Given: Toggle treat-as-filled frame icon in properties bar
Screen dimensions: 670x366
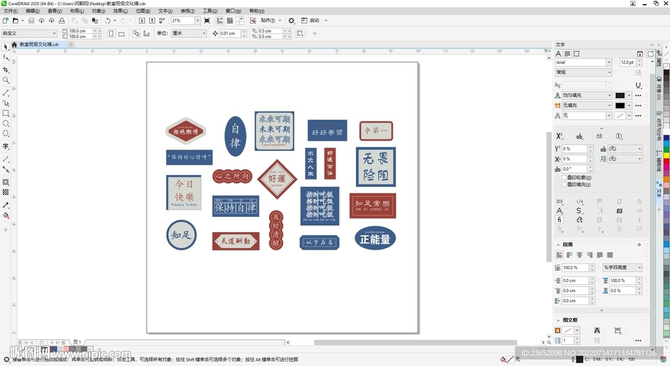Looking at the screenshot, I should point(300,33).
